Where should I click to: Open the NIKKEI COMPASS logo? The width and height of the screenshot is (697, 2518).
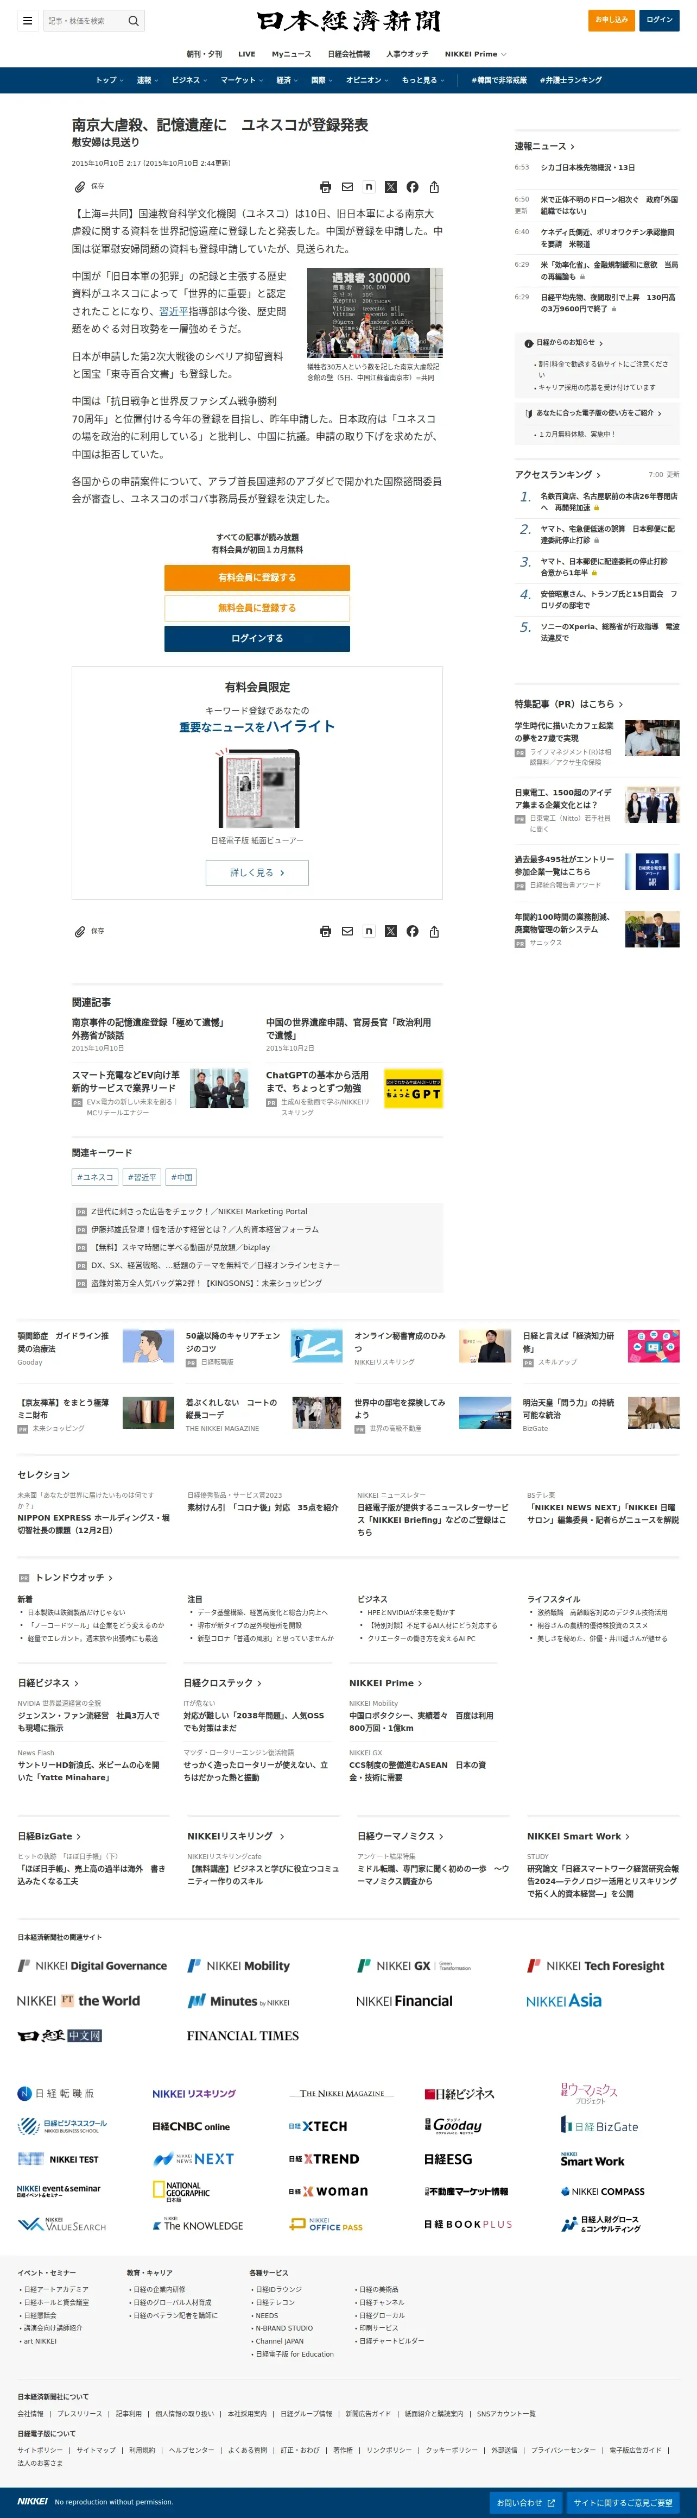point(603,2192)
